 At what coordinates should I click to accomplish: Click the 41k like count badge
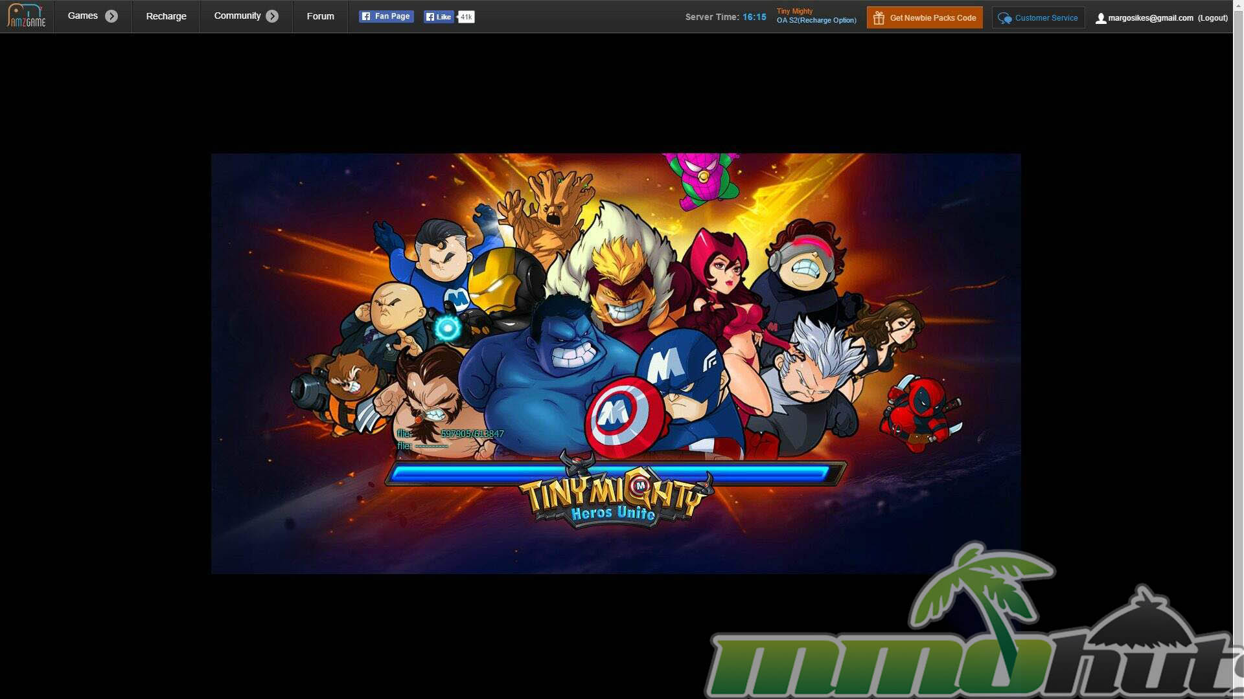(x=466, y=17)
